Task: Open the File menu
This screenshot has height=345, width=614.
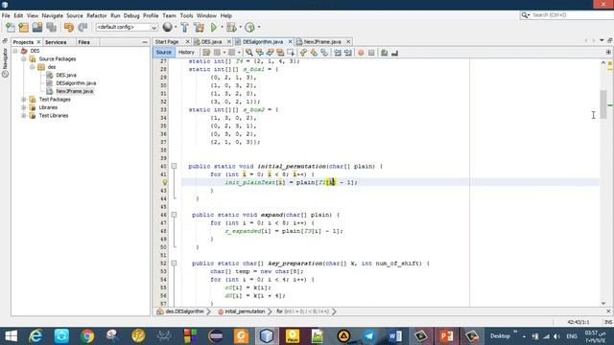Action: click(x=6, y=15)
